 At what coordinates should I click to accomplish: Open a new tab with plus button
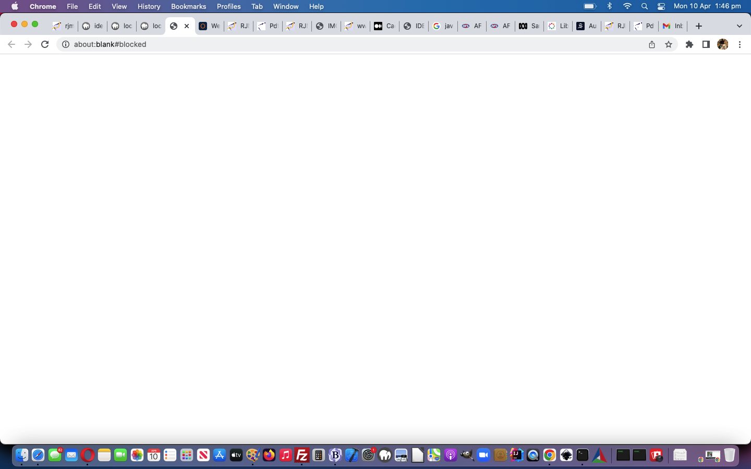point(699,26)
